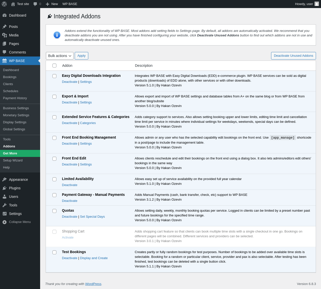Screen dimensions: 321x289
Task: Follow the WordPress link in footer
Action: 93,284
